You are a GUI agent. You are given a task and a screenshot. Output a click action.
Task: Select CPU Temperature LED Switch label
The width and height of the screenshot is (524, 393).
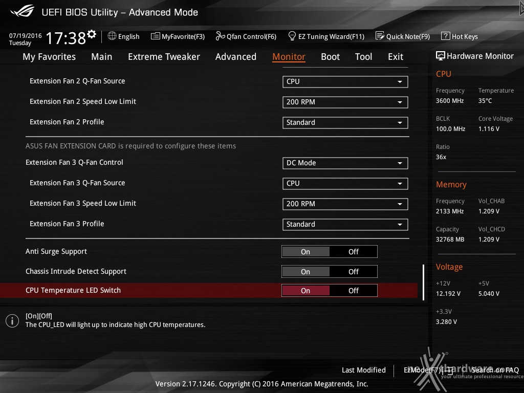[x=73, y=290]
